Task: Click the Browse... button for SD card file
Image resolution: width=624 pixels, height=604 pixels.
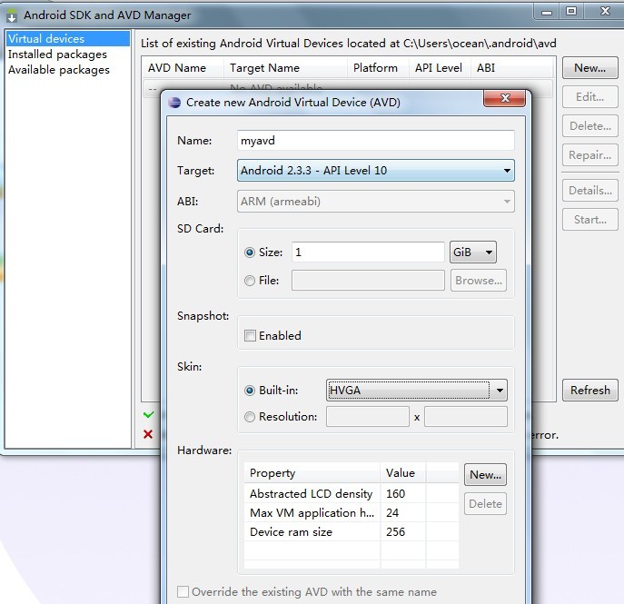Action: click(479, 281)
